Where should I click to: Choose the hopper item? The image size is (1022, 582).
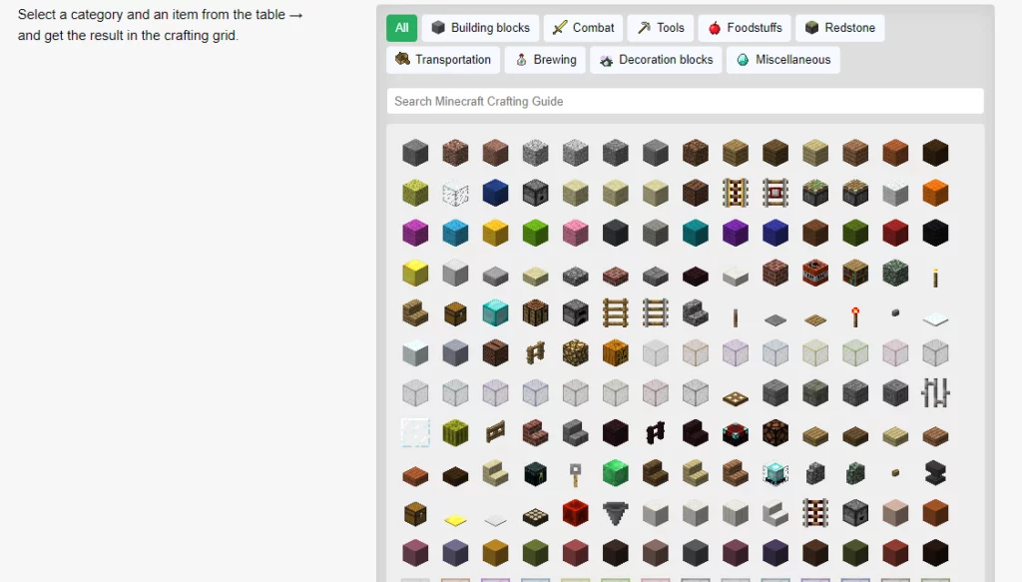(615, 512)
